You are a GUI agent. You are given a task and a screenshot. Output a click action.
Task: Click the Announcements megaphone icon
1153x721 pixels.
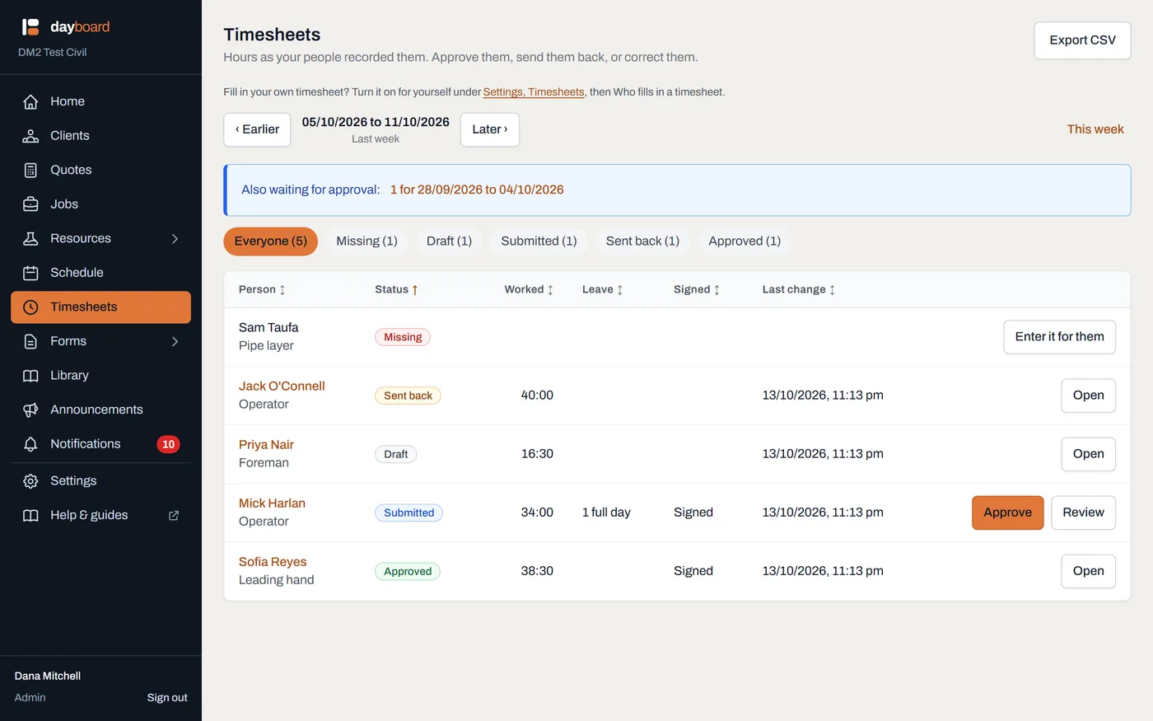tap(30, 410)
